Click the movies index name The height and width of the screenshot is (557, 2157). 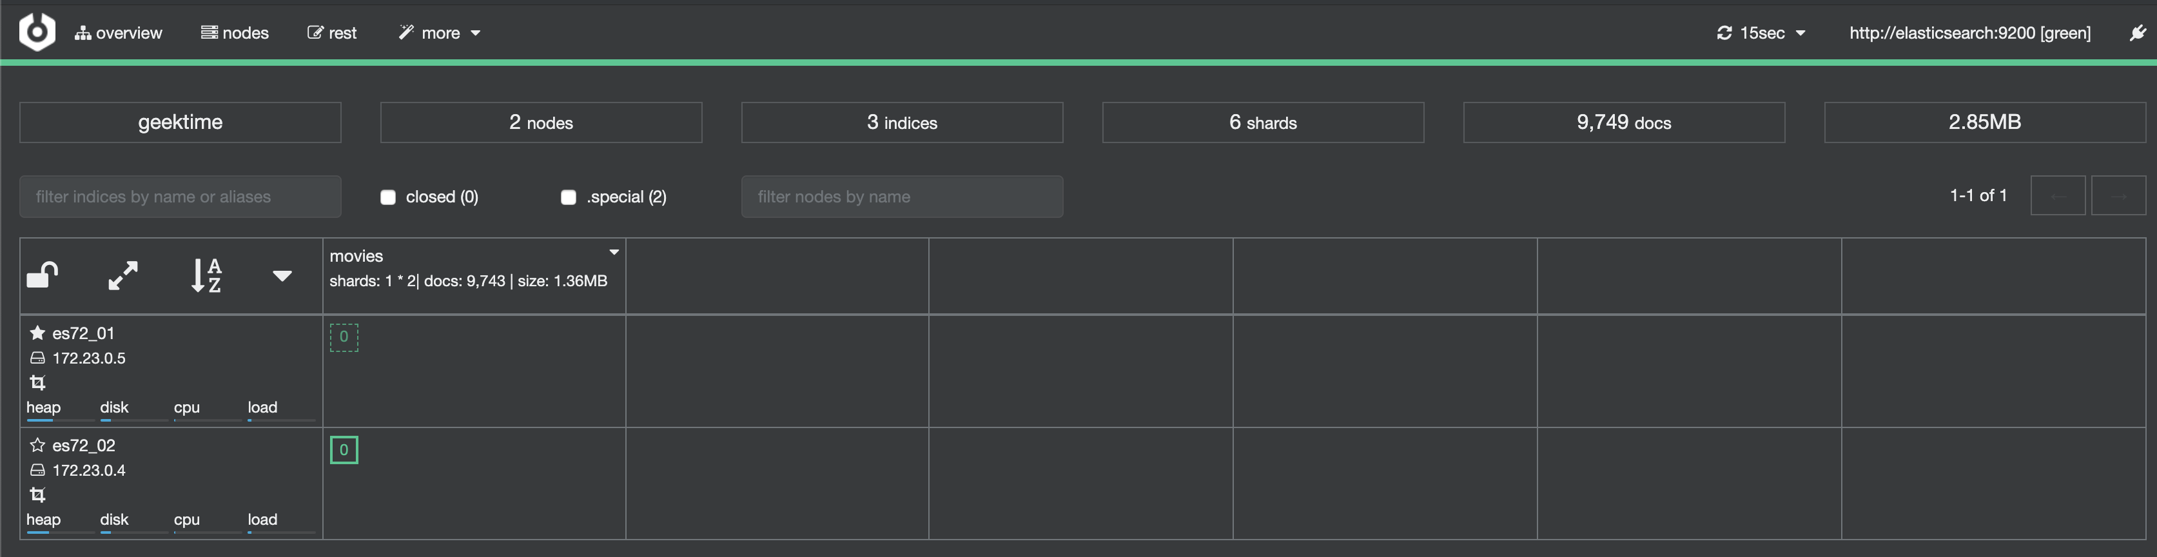point(356,255)
